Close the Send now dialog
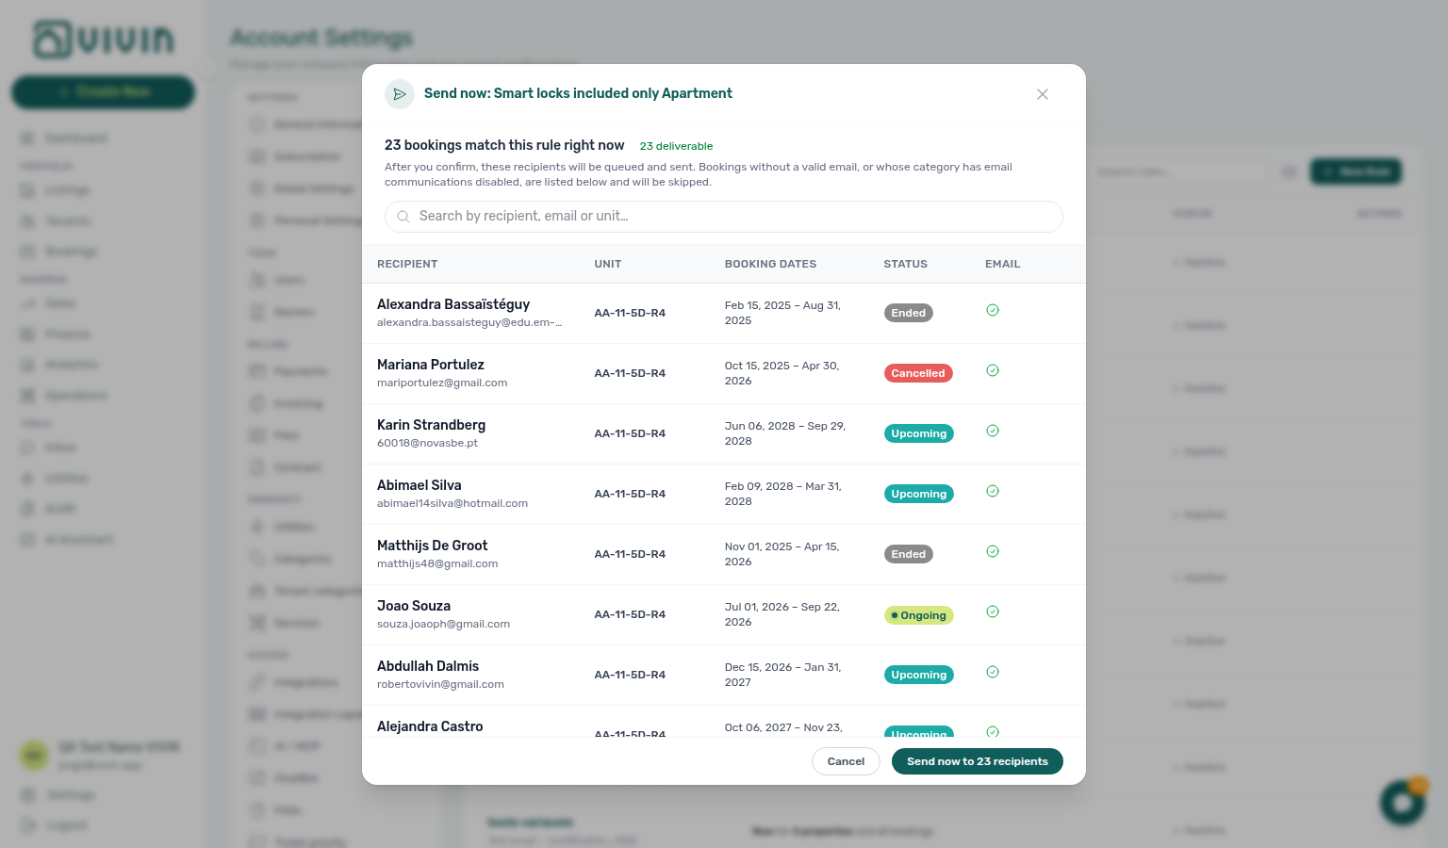The height and width of the screenshot is (848, 1448). click(x=1043, y=94)
